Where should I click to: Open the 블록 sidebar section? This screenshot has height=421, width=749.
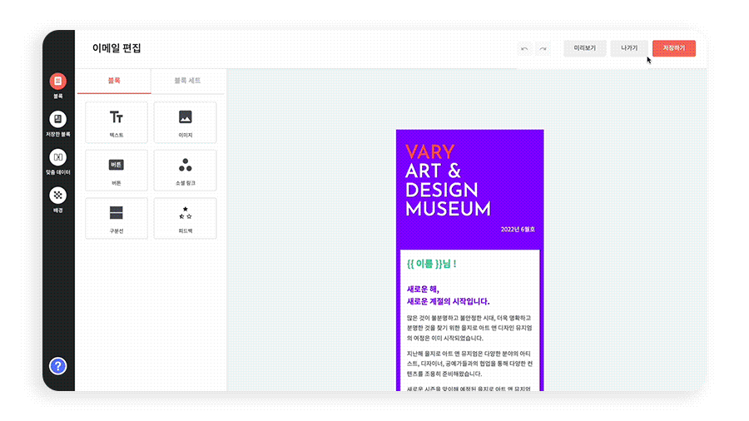[57, 82]
